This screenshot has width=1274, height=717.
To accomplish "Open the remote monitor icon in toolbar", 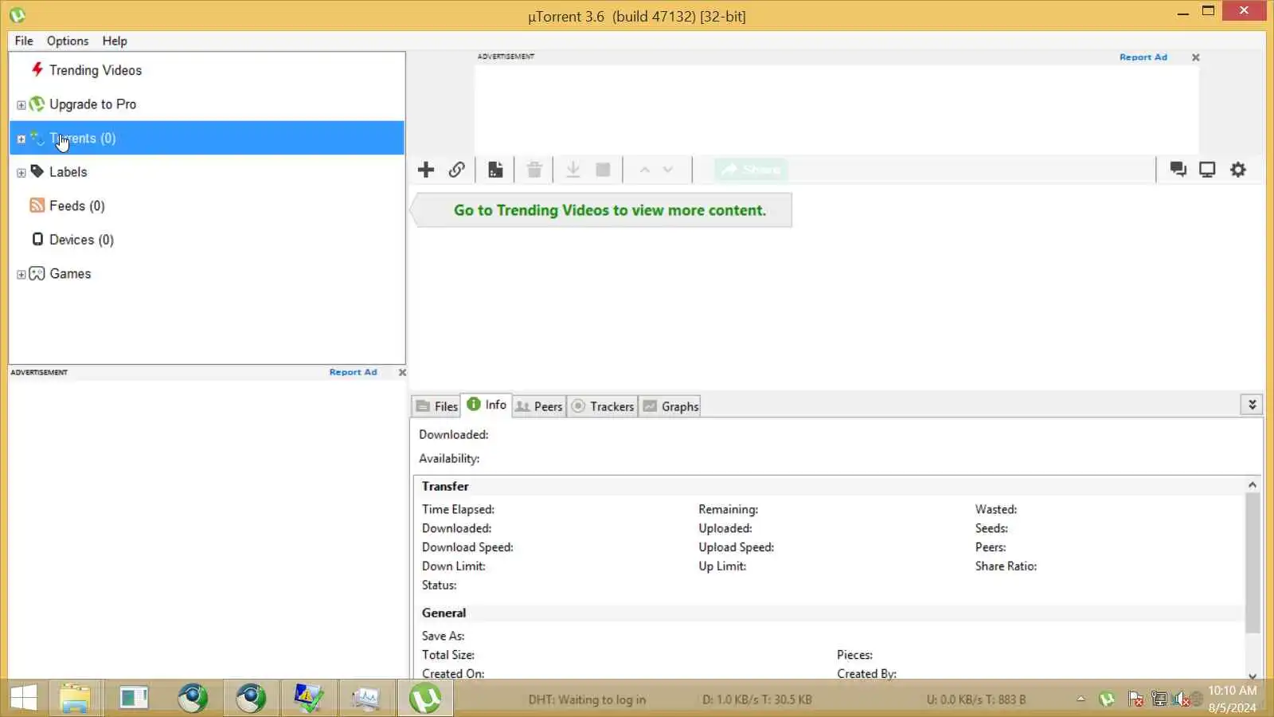I will (x=1208, y=170).
